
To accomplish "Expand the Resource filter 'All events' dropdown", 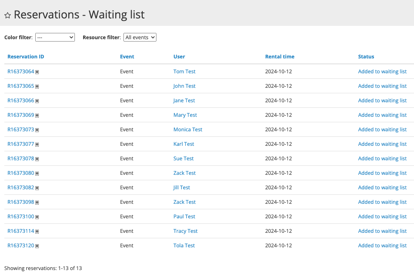I will pyautogui.click(x=140, y=37).
